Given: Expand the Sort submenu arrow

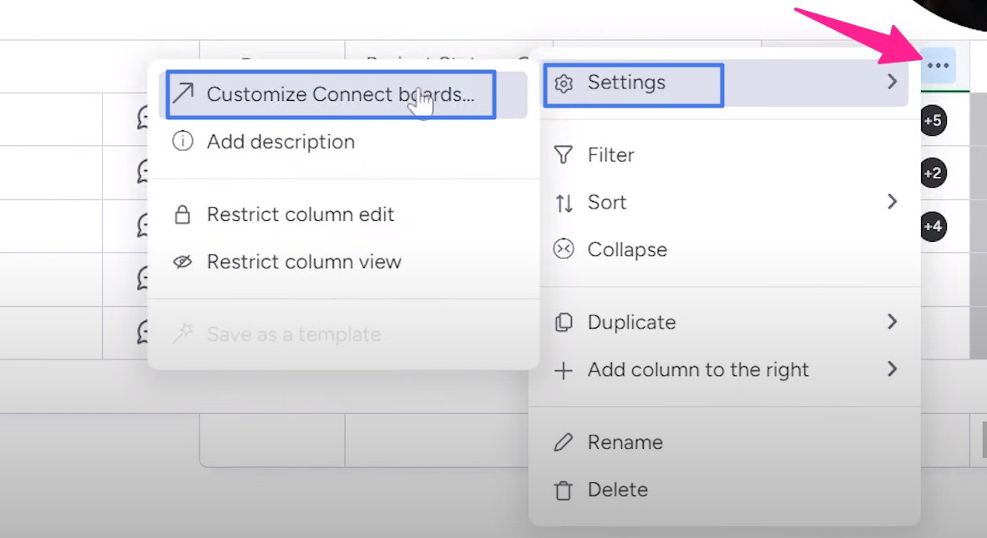Looking at the screenshot, I should [893, 202].
